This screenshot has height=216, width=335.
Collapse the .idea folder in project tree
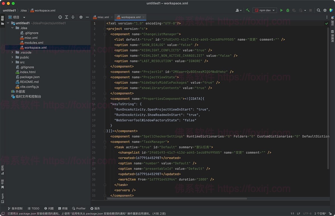pyautogui.click(x=12, y=28)
